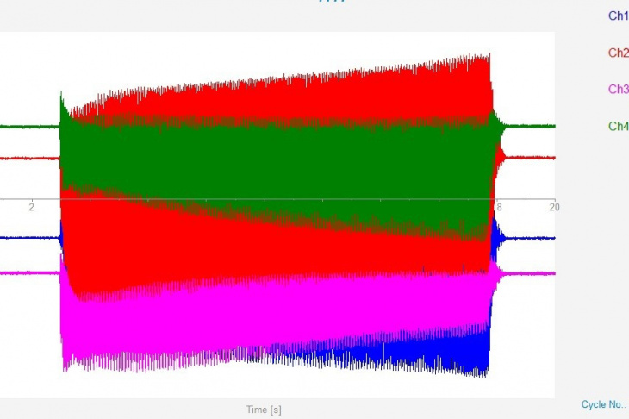Click the Ch3 legend label
Image resolution: width=629 pixels, height=419 pixels.
[x=619, y=89]
